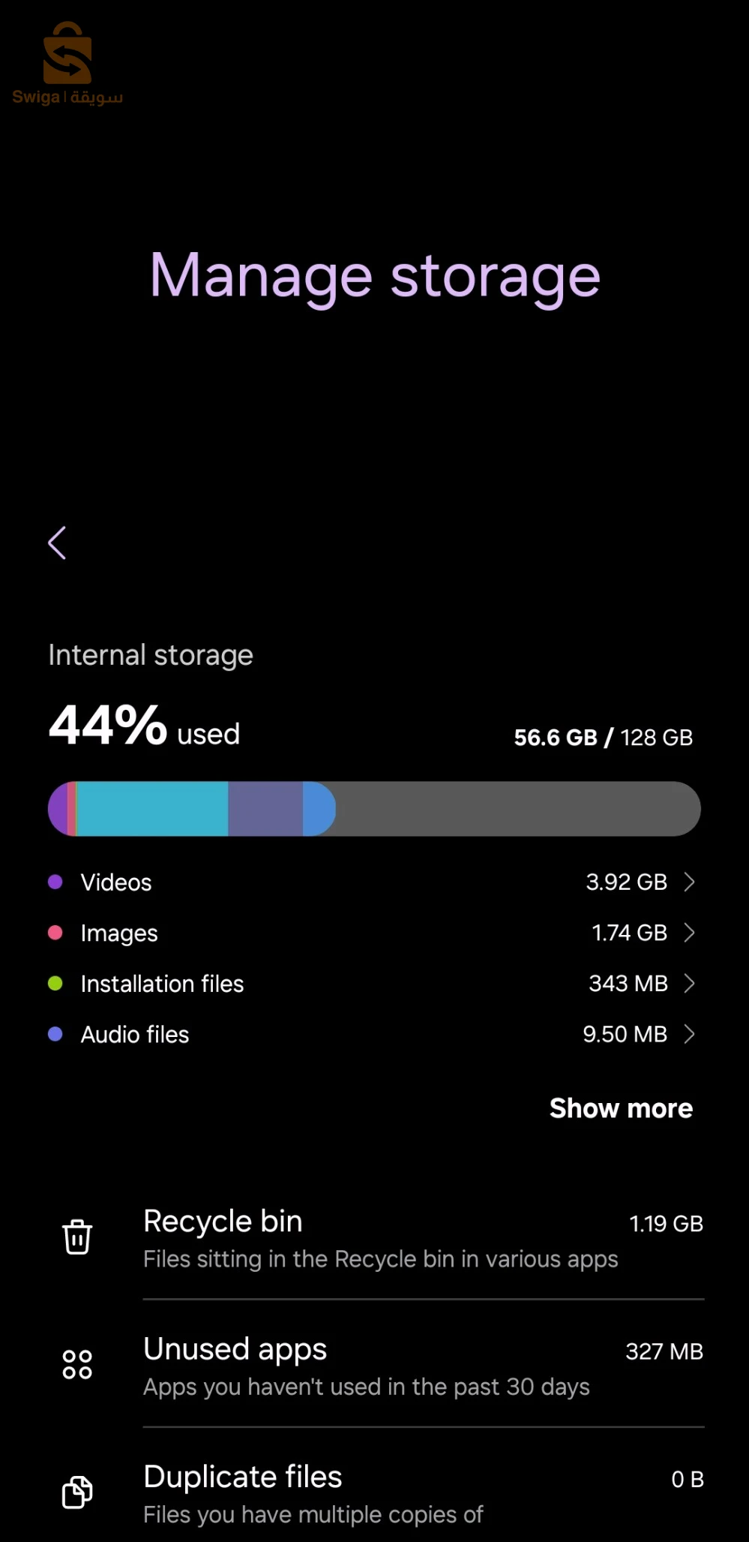749x1542 pixels.
Task: Select the Audio files label
Action: click(x=135, y=1035)
